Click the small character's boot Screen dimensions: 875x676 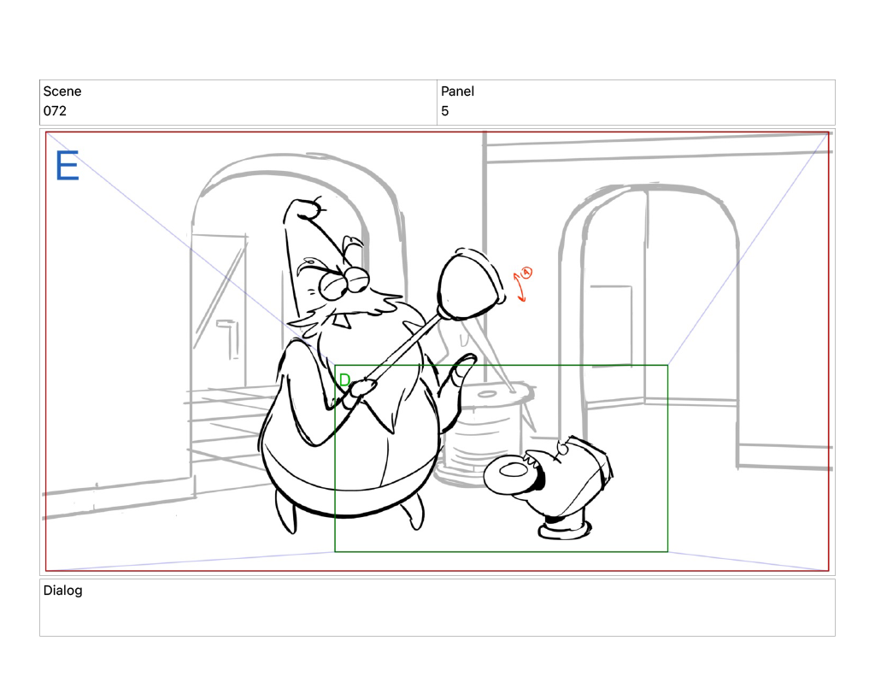click(x=563, y=528)
